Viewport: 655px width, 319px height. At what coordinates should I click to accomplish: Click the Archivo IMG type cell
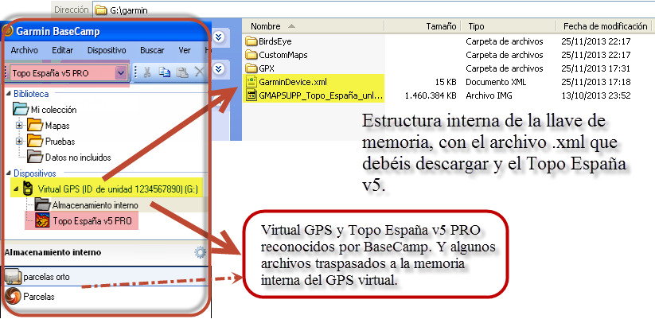point(489,95)
